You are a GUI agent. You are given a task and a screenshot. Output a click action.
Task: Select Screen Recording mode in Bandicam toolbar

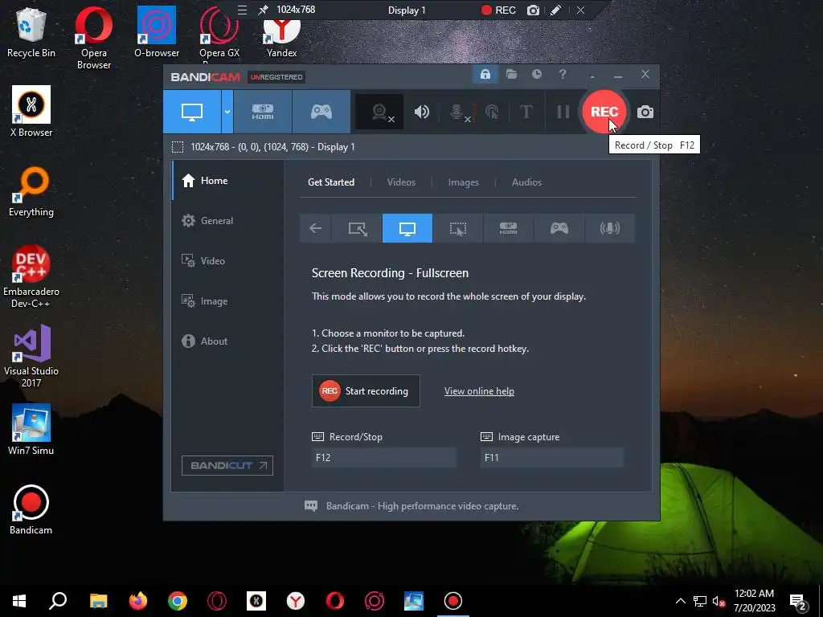[x=191, y=111]
